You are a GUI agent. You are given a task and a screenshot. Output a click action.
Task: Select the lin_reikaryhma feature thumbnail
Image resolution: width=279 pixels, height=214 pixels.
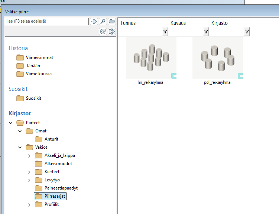click(151, 58)
